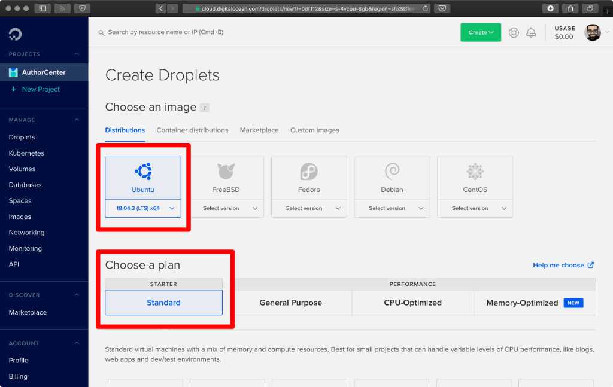Image resolution: width=613 pixels, height=387 pixels.
Task: Click the DigitalOcean logo icon
Action: (15, 34)
